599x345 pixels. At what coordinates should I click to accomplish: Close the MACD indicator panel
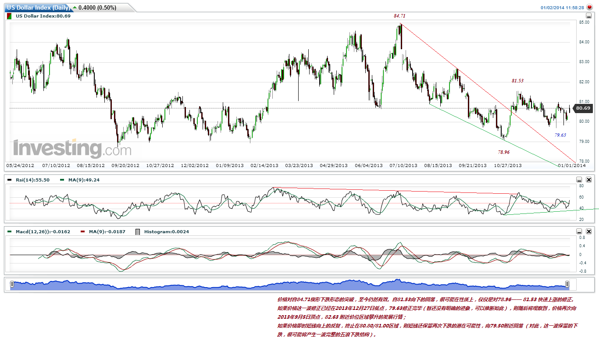589,231
